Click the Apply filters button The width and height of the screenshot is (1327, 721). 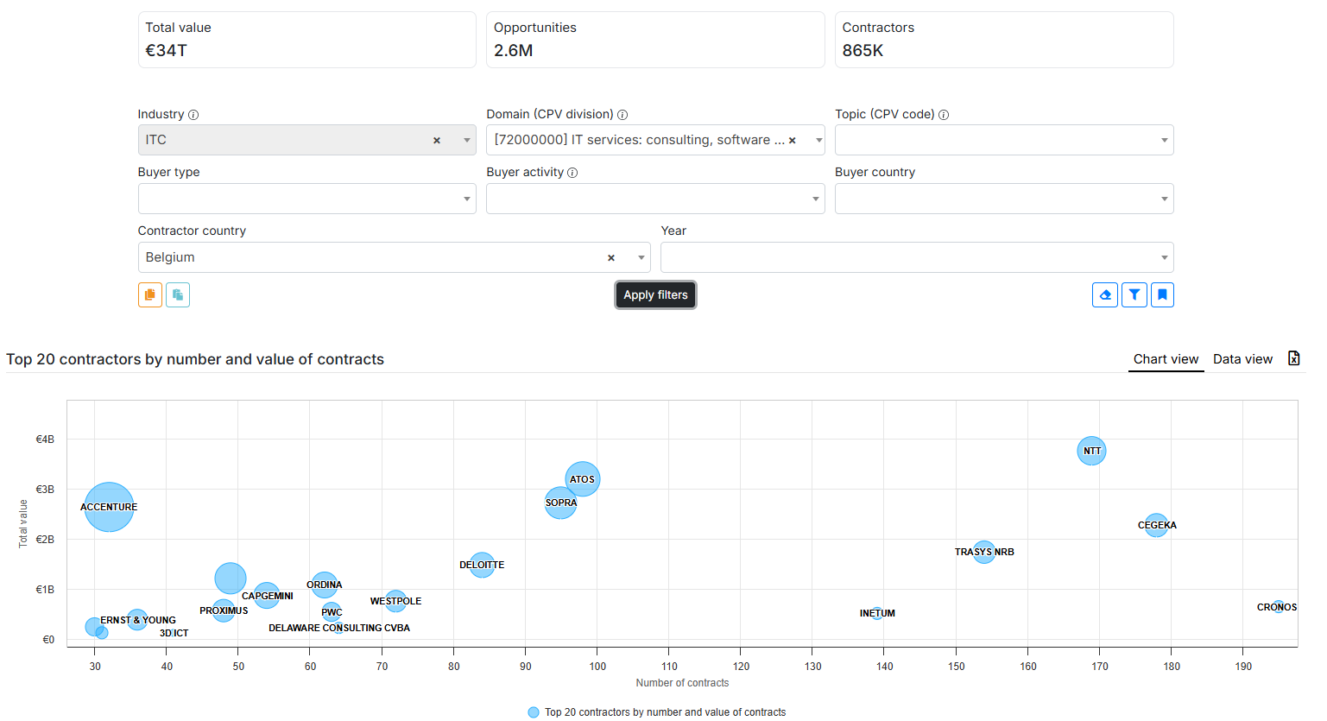click(655, 295)
